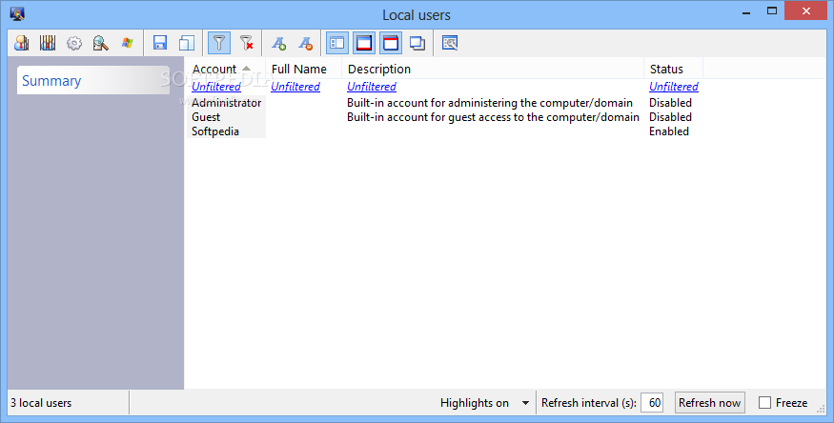Toggle the bottom status bar window icon
Screen dimensions: 834x423
tap(364, 43)
